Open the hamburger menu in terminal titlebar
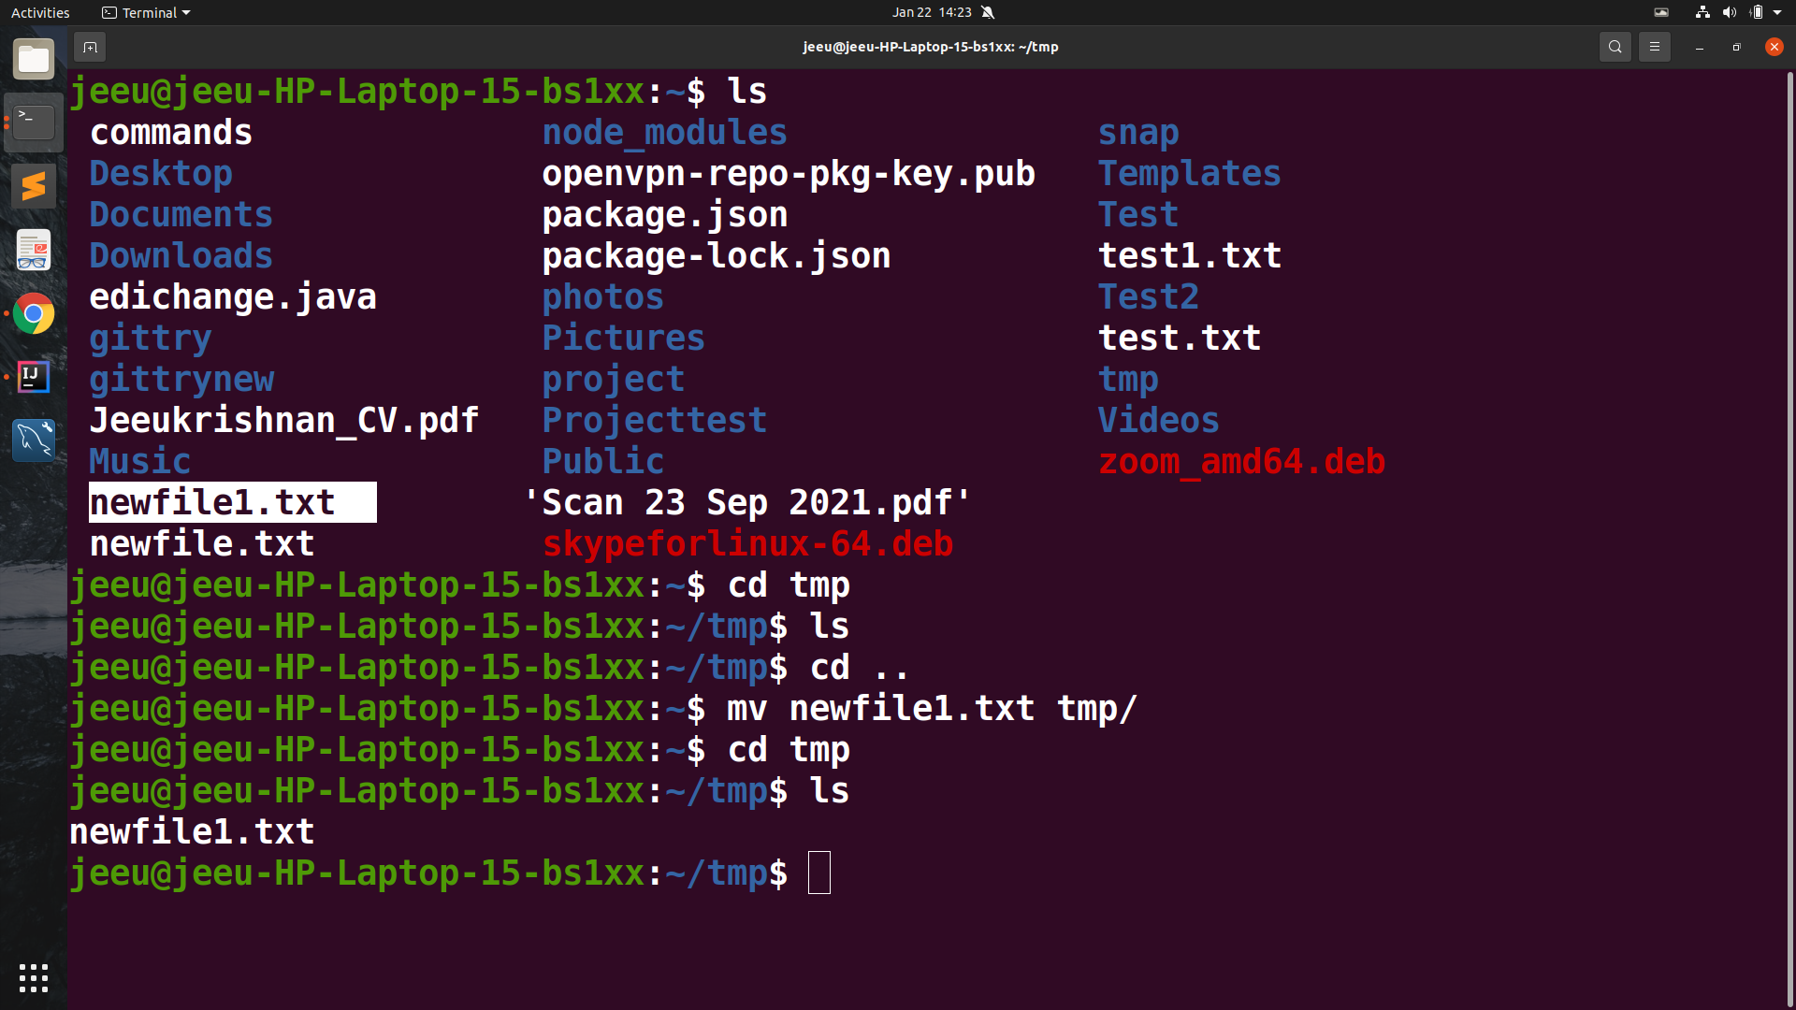Viewport: 1796px width, 1010px height. point(1654,46)
